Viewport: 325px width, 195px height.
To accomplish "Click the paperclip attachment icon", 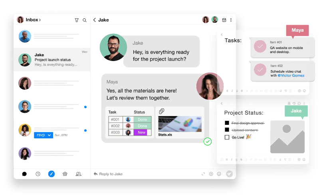I will click(161, 111).
